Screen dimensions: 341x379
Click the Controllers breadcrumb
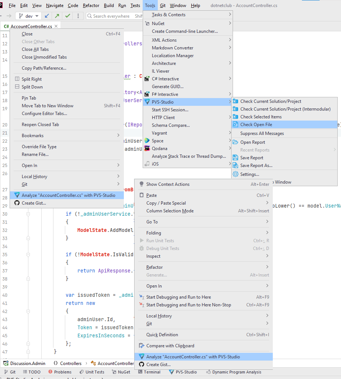point(71,364)
